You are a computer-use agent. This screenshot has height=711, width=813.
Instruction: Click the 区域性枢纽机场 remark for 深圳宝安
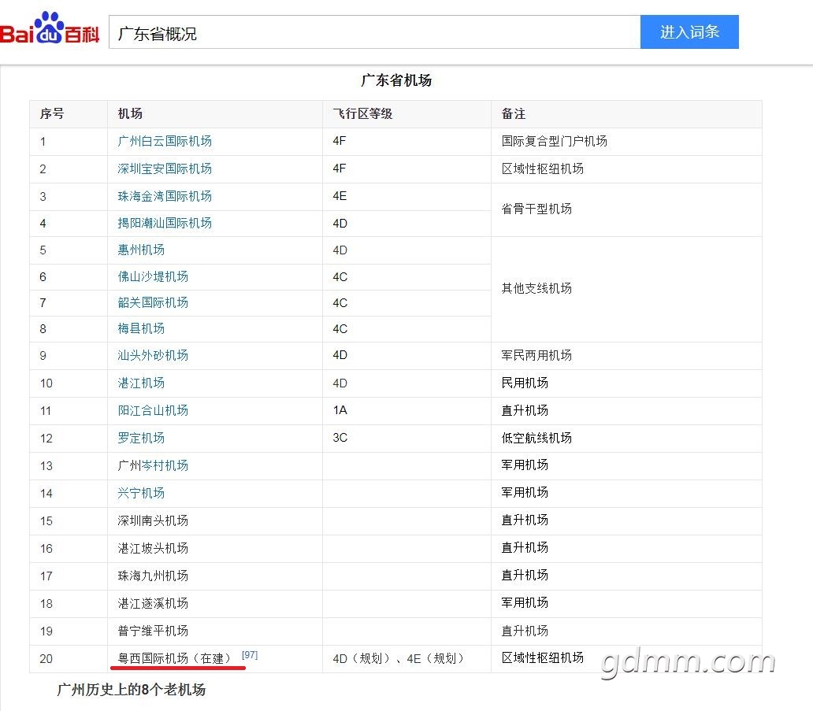click(x=542, y=168)
